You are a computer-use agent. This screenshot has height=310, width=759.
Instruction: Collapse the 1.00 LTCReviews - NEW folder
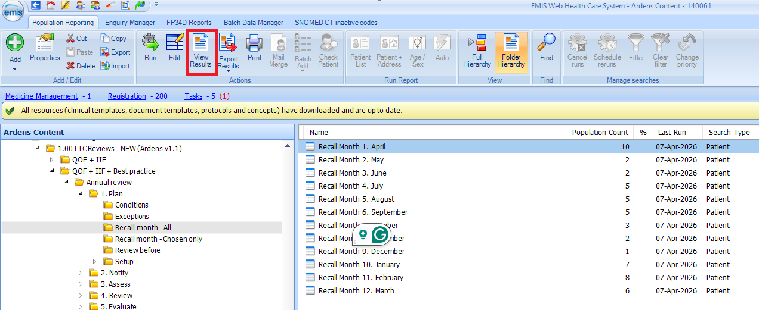[x=38, y=148]
